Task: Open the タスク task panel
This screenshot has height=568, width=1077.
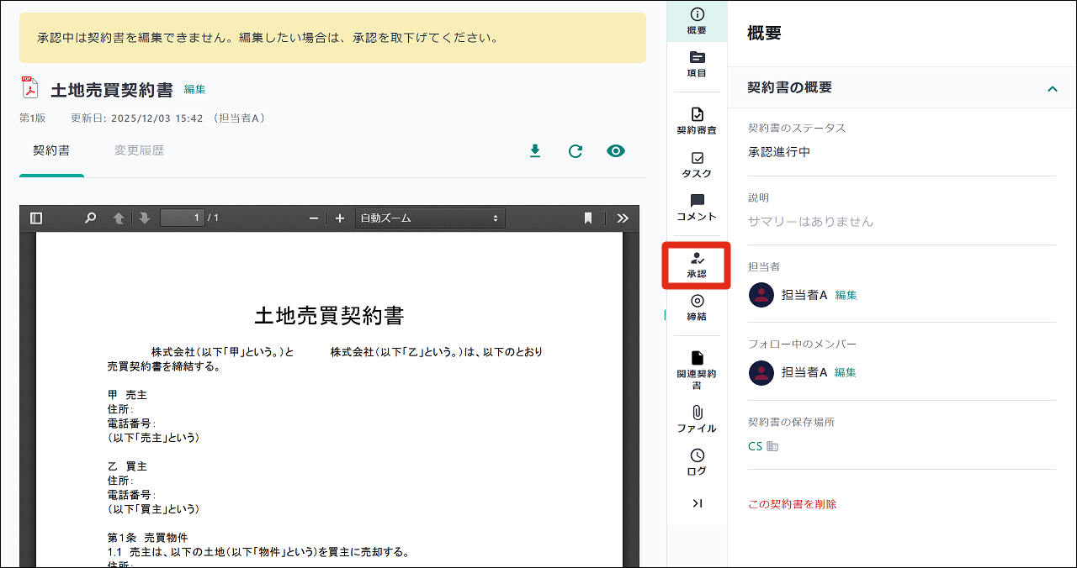Action: click(x=697, y=165)
